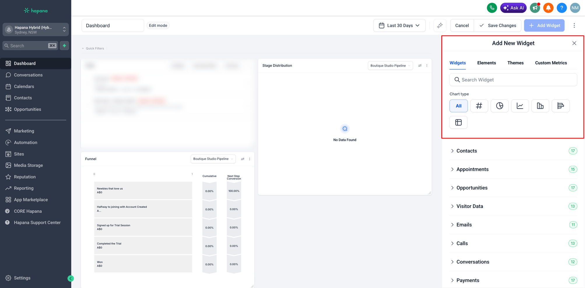Open the megaphone announcements icon
The image size is (585, 288).
click(x=535, y=8)
